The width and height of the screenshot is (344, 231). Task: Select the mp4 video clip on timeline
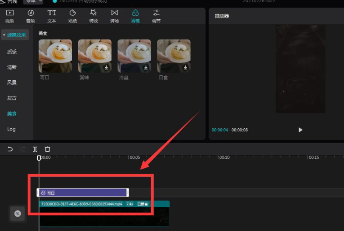(104, 214)
